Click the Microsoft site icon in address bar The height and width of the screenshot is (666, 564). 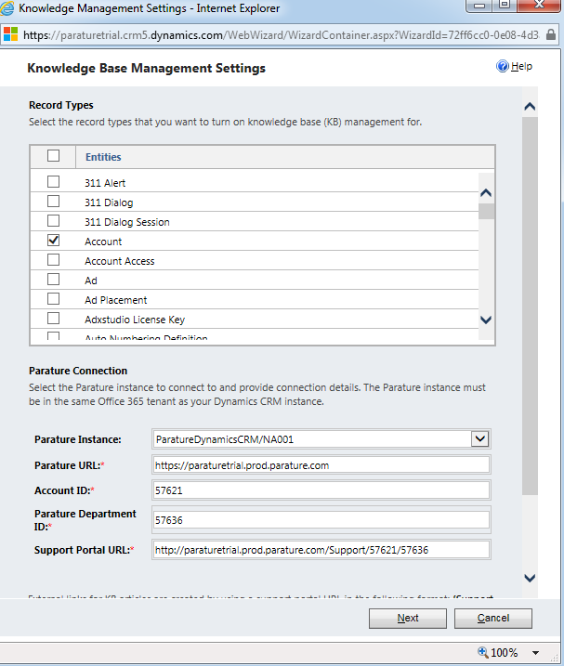pos(10,34)
